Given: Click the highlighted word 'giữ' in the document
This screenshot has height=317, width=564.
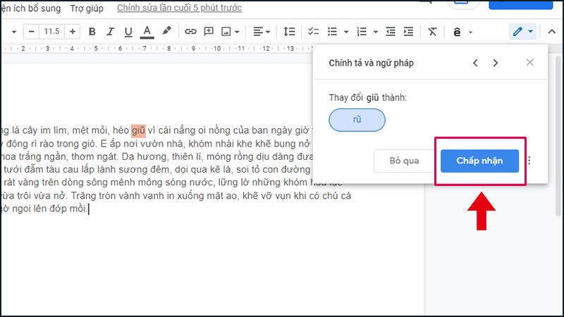Looking at the screenshot, I should tap(138, 130).
